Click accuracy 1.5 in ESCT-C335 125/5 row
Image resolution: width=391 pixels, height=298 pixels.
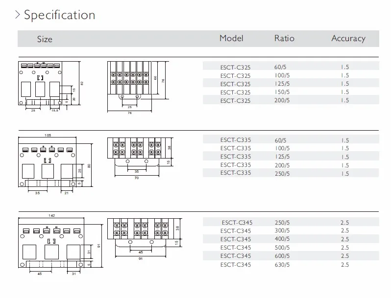pyautogui.click(x=345, y=157)
